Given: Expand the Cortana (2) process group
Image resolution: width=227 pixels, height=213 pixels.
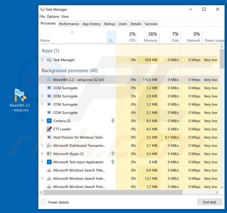Looking at the screenshot, I should click(x=42, y=121).
